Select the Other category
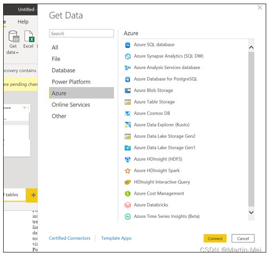The image size is (268, 257). [81, 116]
